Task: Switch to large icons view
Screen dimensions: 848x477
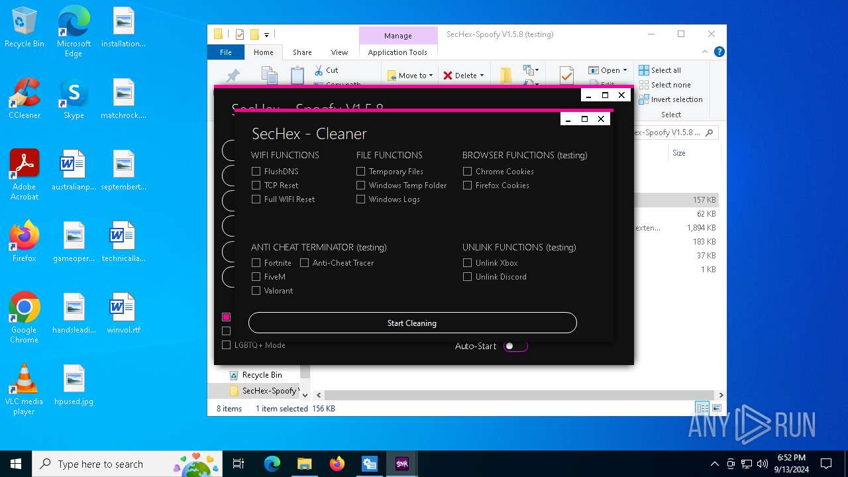Action: pyautogui.click(x=716, y=408)
